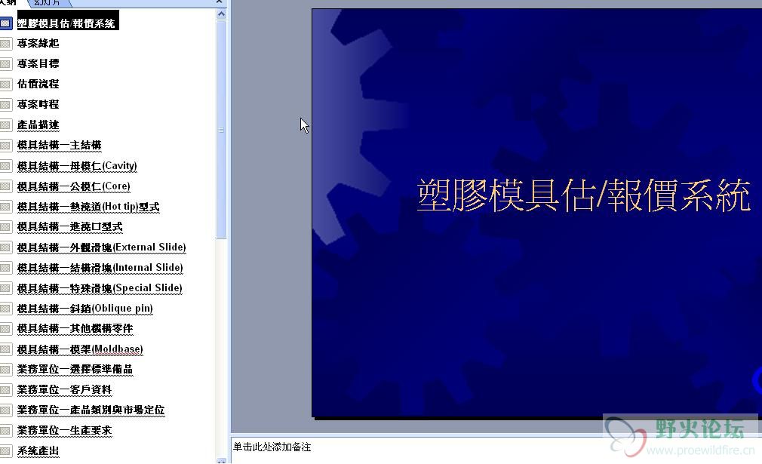Viewport: 762px width, 464px height.
Task: Click outline text 專案緣起
Action: tap(38, 43)
